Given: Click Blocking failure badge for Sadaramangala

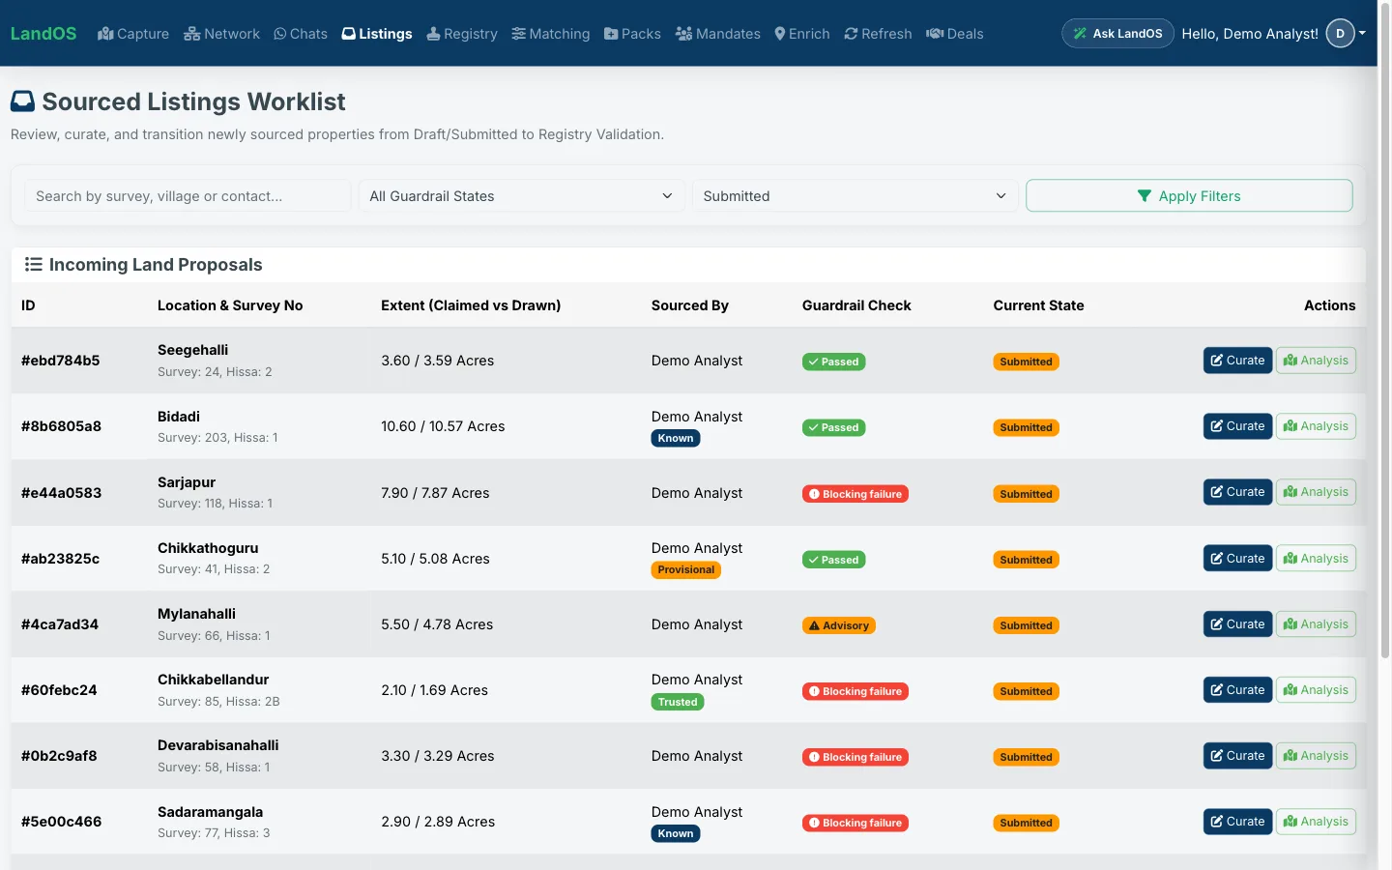Looking at the screenshot, I should pyautogui.click(x=855, y=823).
